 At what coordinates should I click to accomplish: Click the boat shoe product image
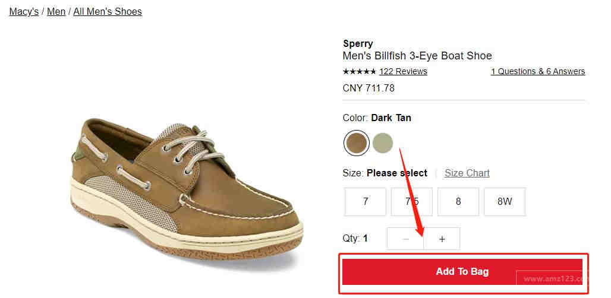coord(187,190)
